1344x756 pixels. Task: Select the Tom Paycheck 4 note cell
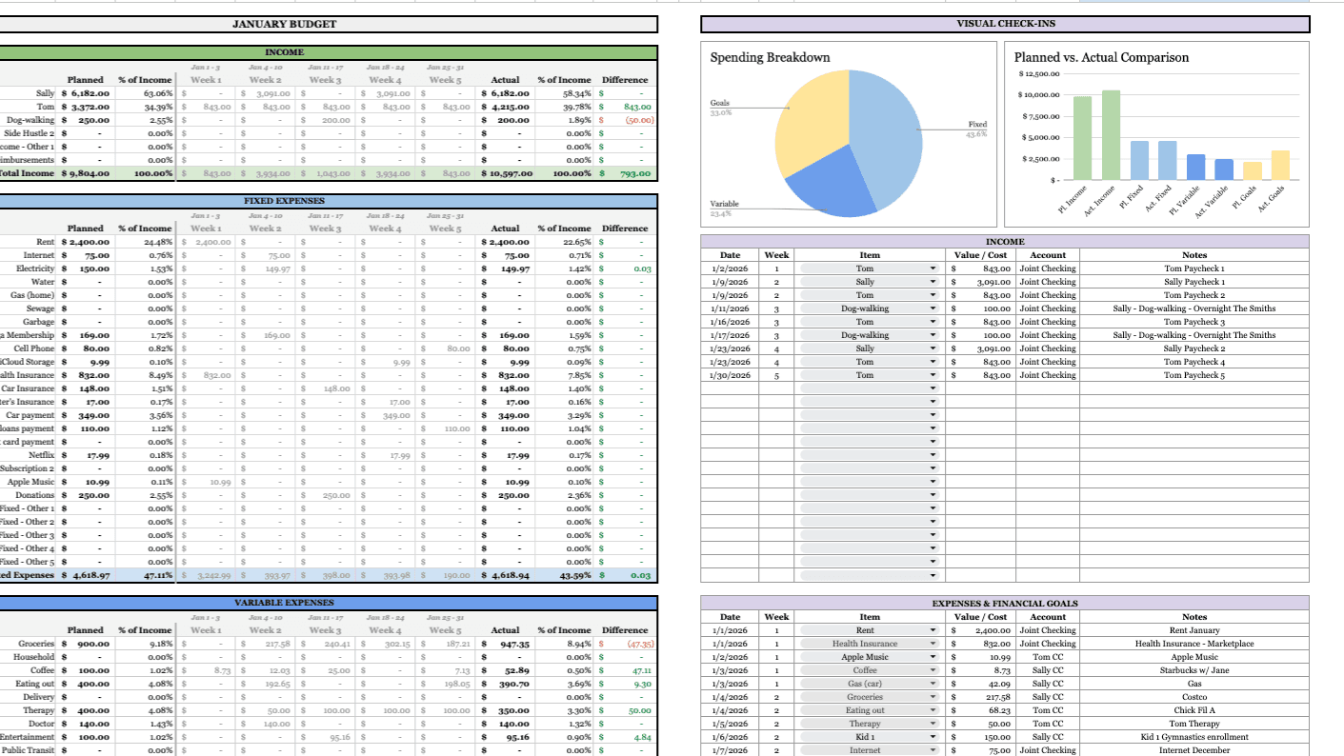pos(1194,362)
